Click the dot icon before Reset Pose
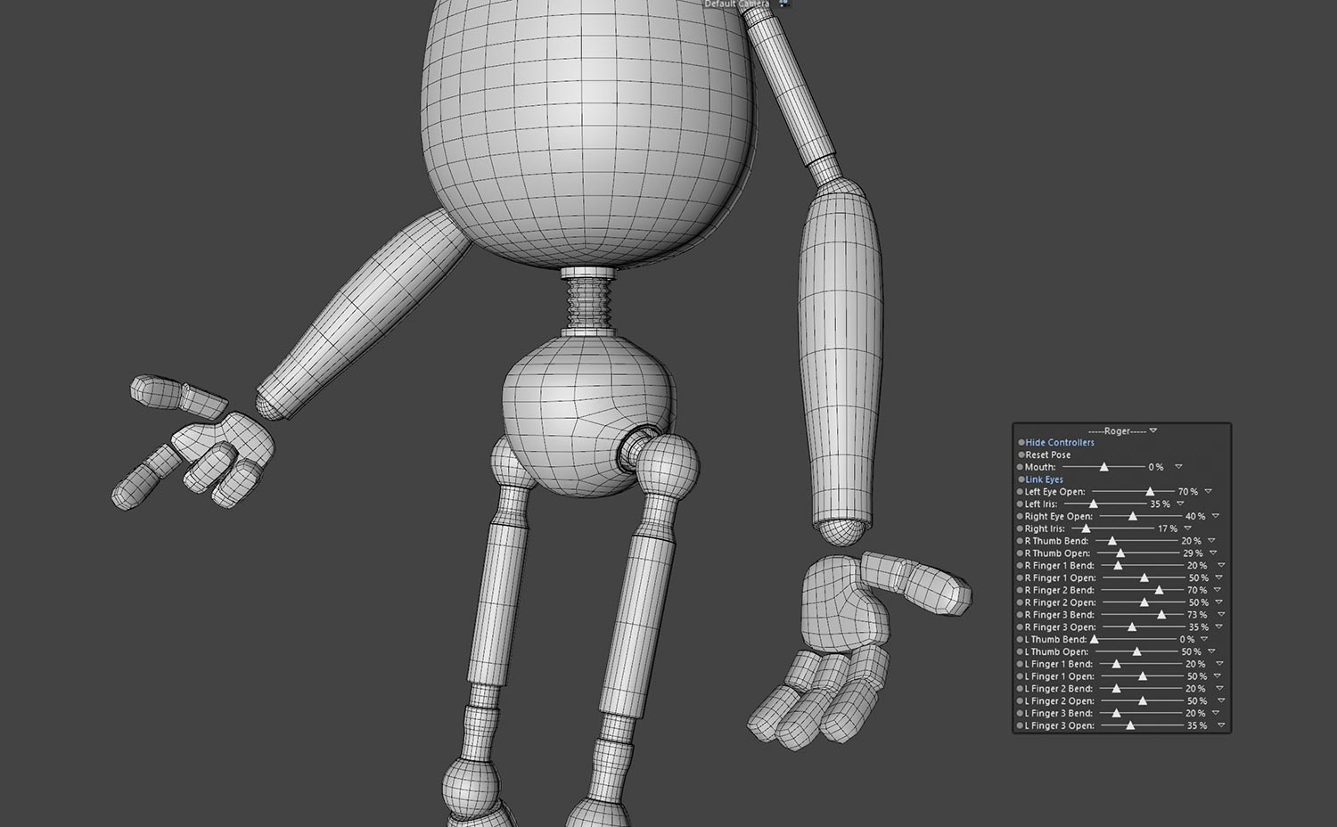 coord(1021,455)
